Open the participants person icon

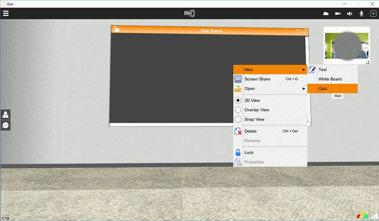[x=5, y=115]
